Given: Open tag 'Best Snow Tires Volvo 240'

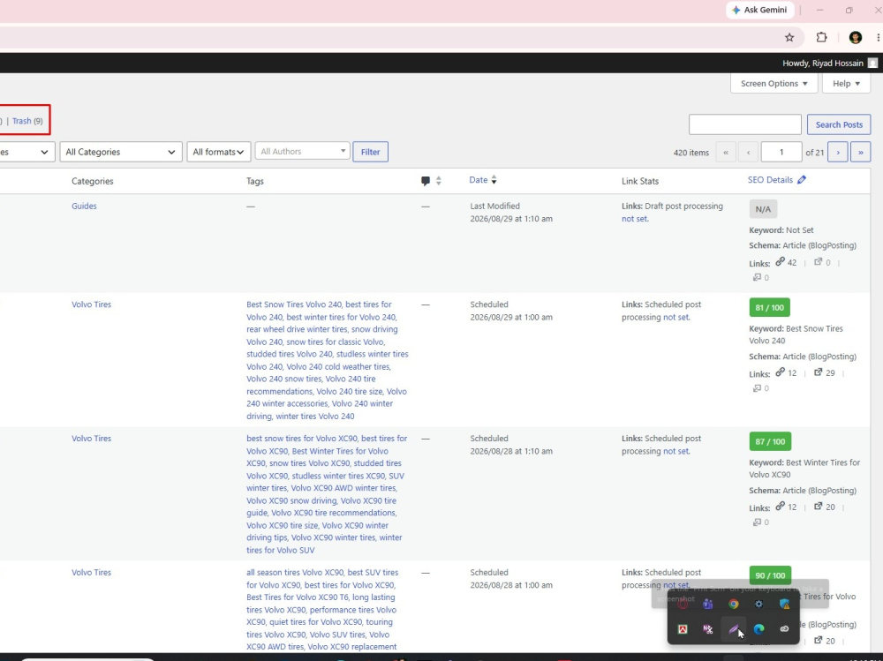Looking at the screenshot, I should 293,304.
